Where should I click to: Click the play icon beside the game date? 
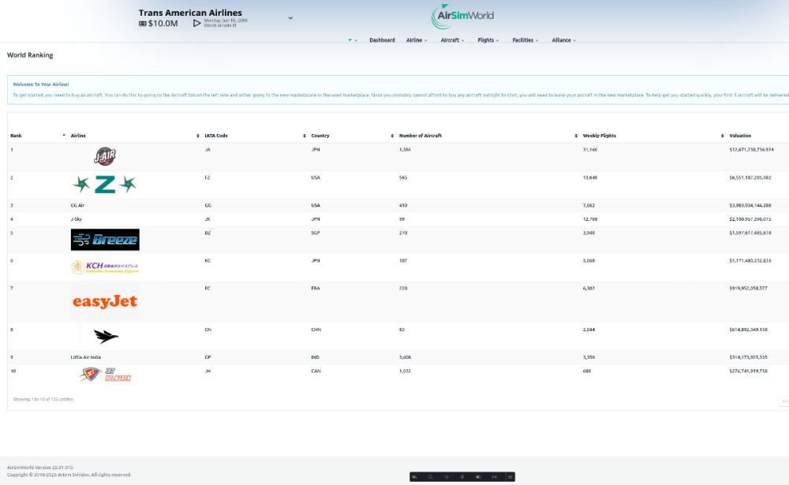coord(197,24)
